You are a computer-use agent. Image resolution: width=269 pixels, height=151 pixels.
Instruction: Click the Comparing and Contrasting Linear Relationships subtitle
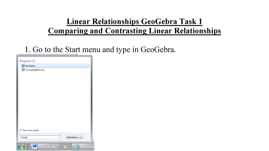pyautogui.click(x=134, y=31)
